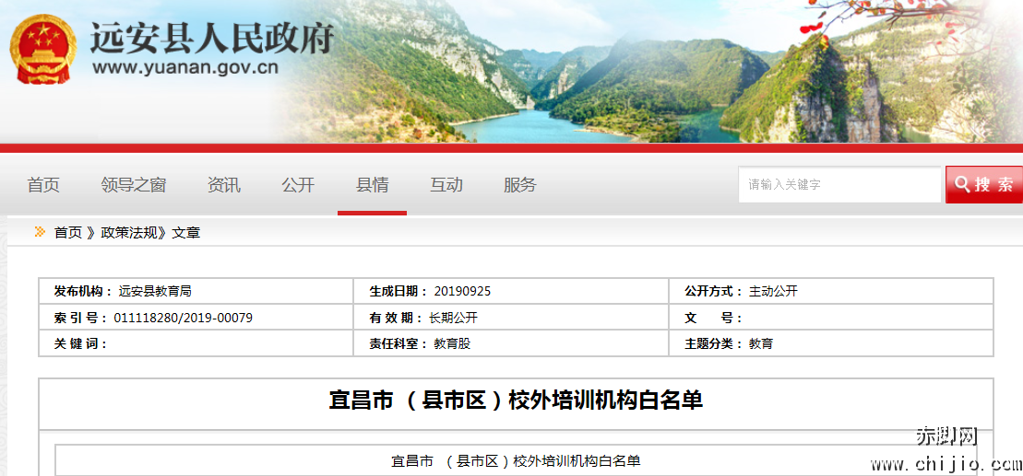Click the 关键词 label
This screenshot has width=1023, height=476.
pyautogui.click(x=80, y=343)
